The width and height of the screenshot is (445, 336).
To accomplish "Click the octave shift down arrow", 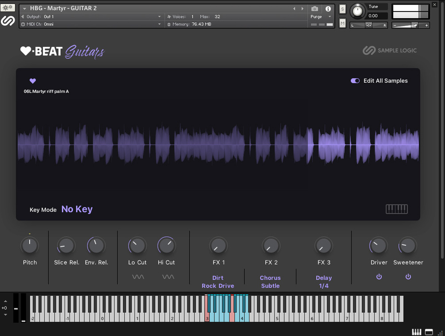I will coord(5,315).
